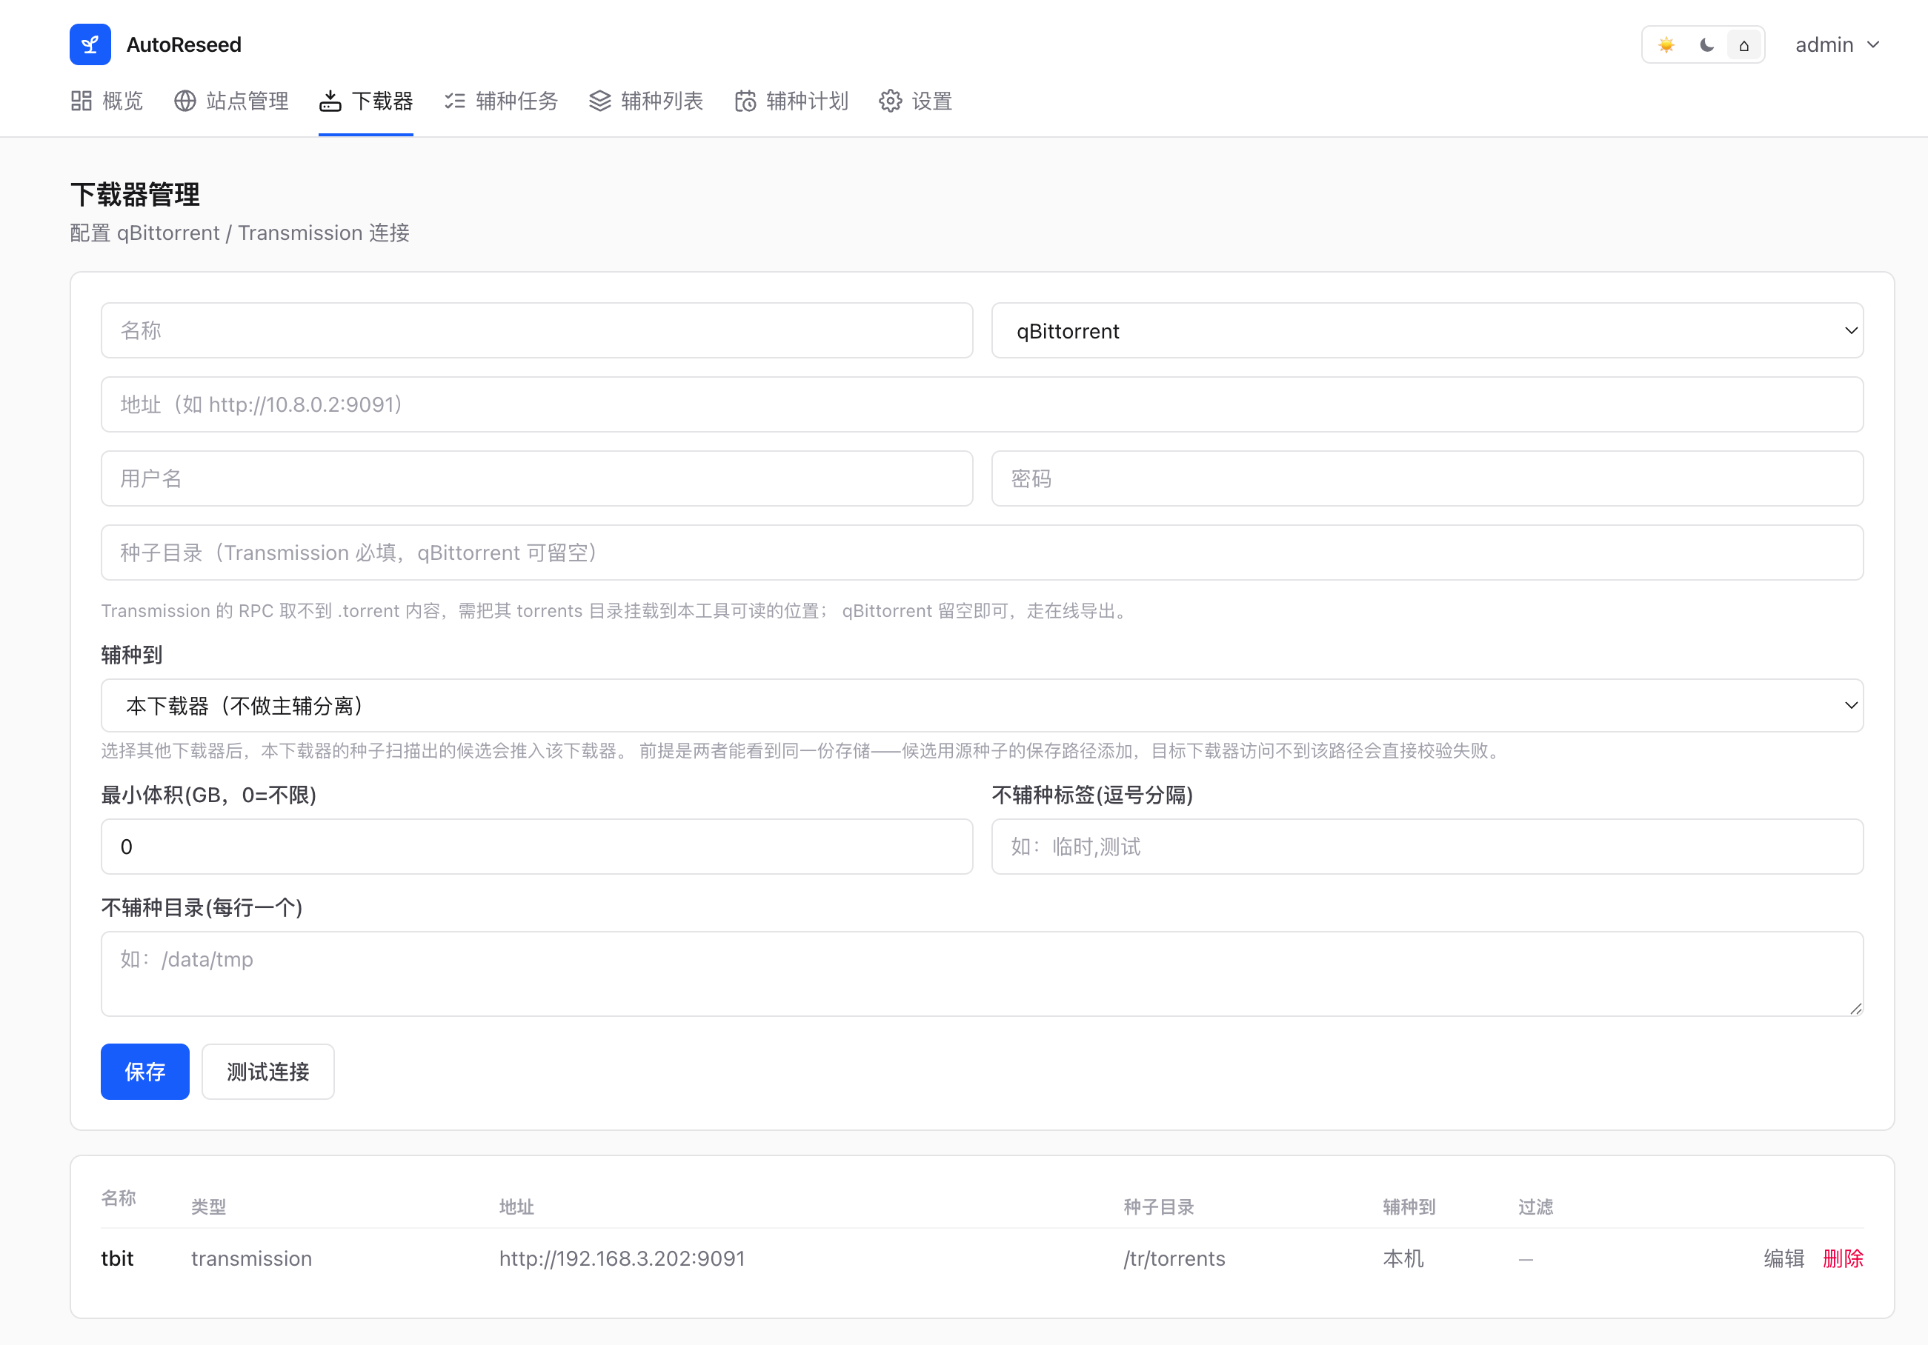Viewport: 1928px width, 1345px height.
Task: Click the 下载器管理 page heading
Action: coord(135,195)
